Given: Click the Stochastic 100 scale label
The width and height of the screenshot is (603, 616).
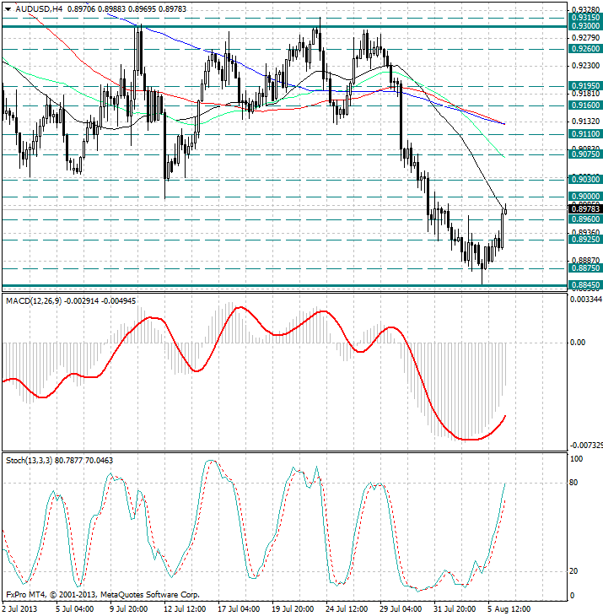Looking at the screenshot, I should pos(576,459).
